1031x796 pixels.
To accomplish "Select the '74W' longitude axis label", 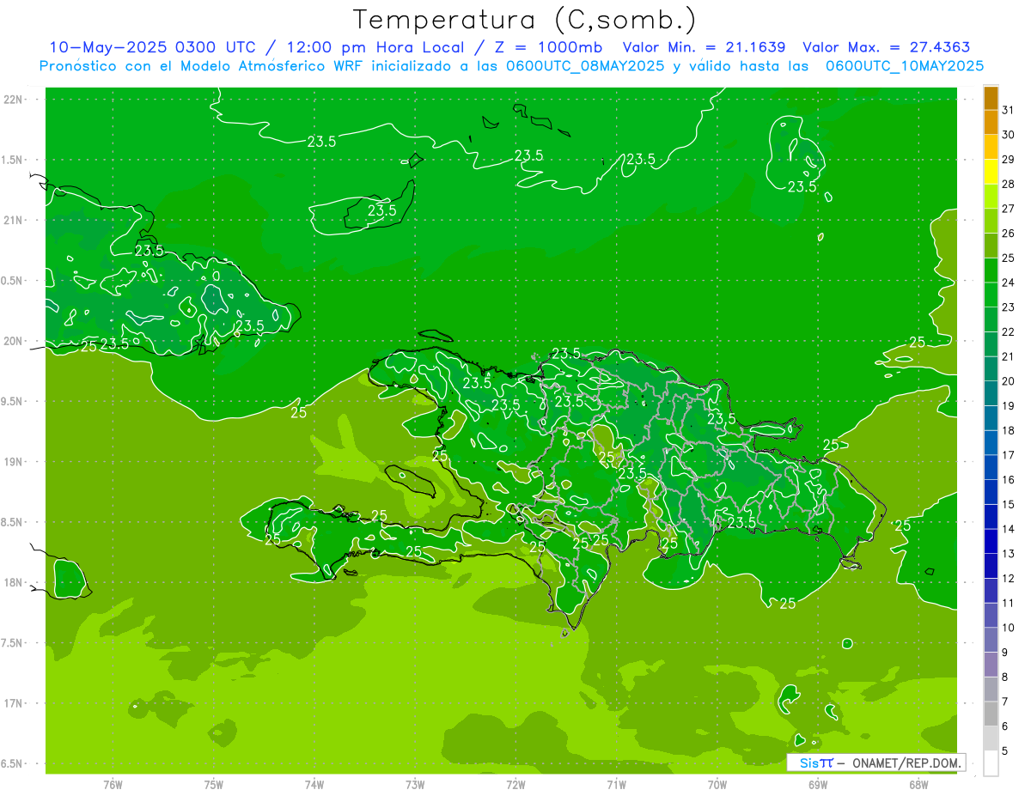I will point(314,785).
